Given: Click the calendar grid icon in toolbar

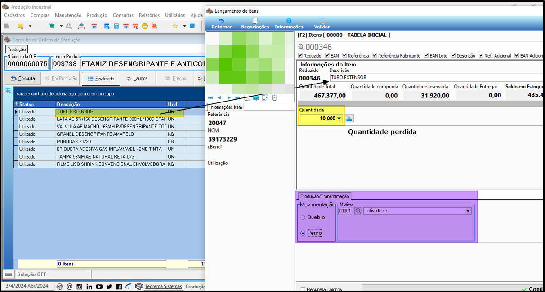Looking at the screenshot, I should pos(107,27).
